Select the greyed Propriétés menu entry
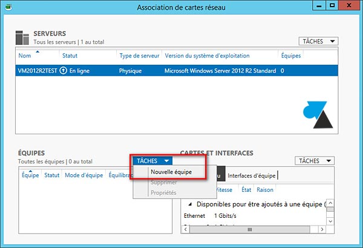363x248 pixels. pos(163,193)
